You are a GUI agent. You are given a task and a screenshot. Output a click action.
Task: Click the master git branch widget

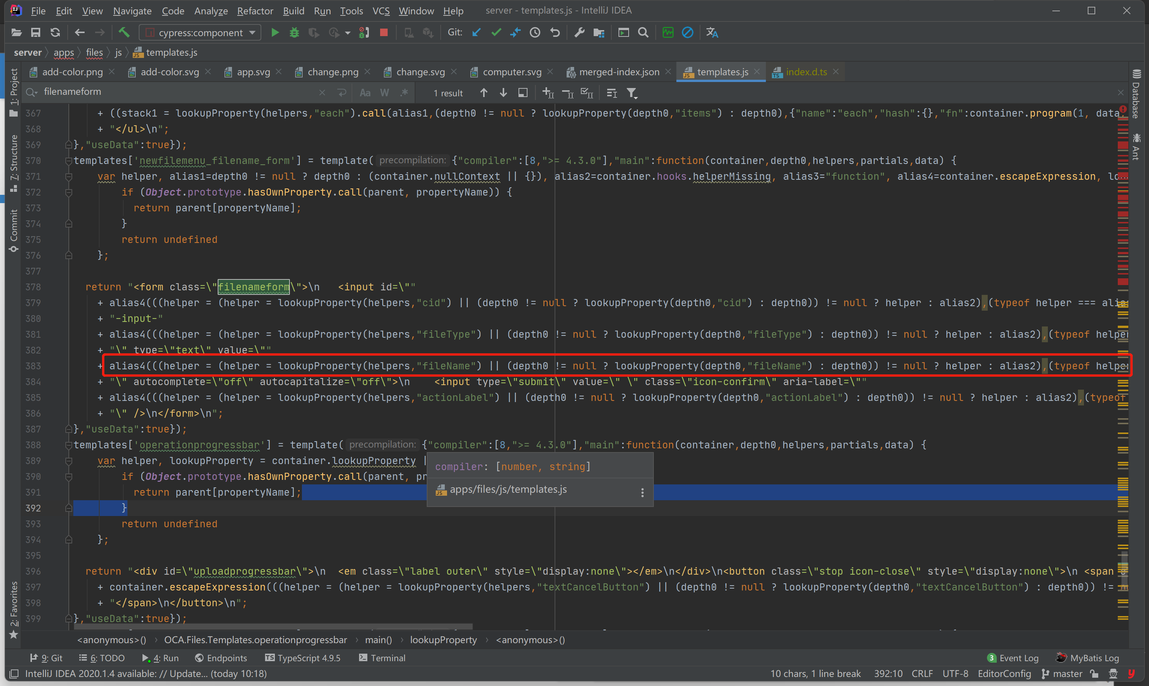tap(1063, 674)
